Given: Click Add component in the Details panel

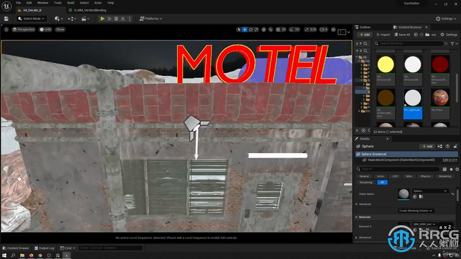Looking at the screenshot, I should coord(427,146).
